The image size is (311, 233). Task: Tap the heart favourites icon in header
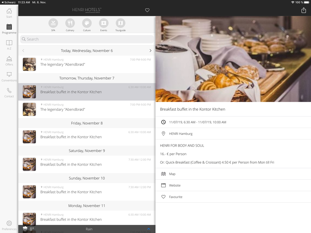(147, 10)
